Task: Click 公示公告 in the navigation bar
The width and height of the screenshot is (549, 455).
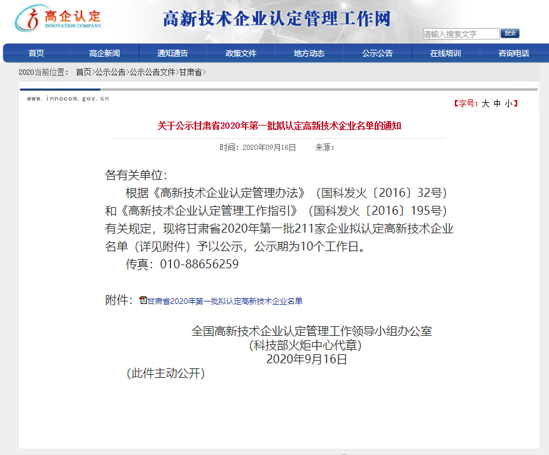Action: 377,54
